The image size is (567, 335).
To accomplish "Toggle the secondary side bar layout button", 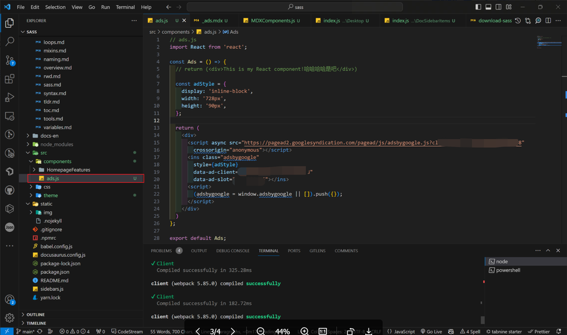I will [x=500, y=7].
